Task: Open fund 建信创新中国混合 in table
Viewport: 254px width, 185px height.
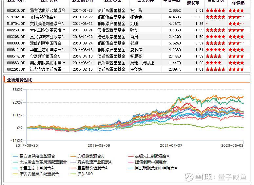Action: [x=46, y=43]
